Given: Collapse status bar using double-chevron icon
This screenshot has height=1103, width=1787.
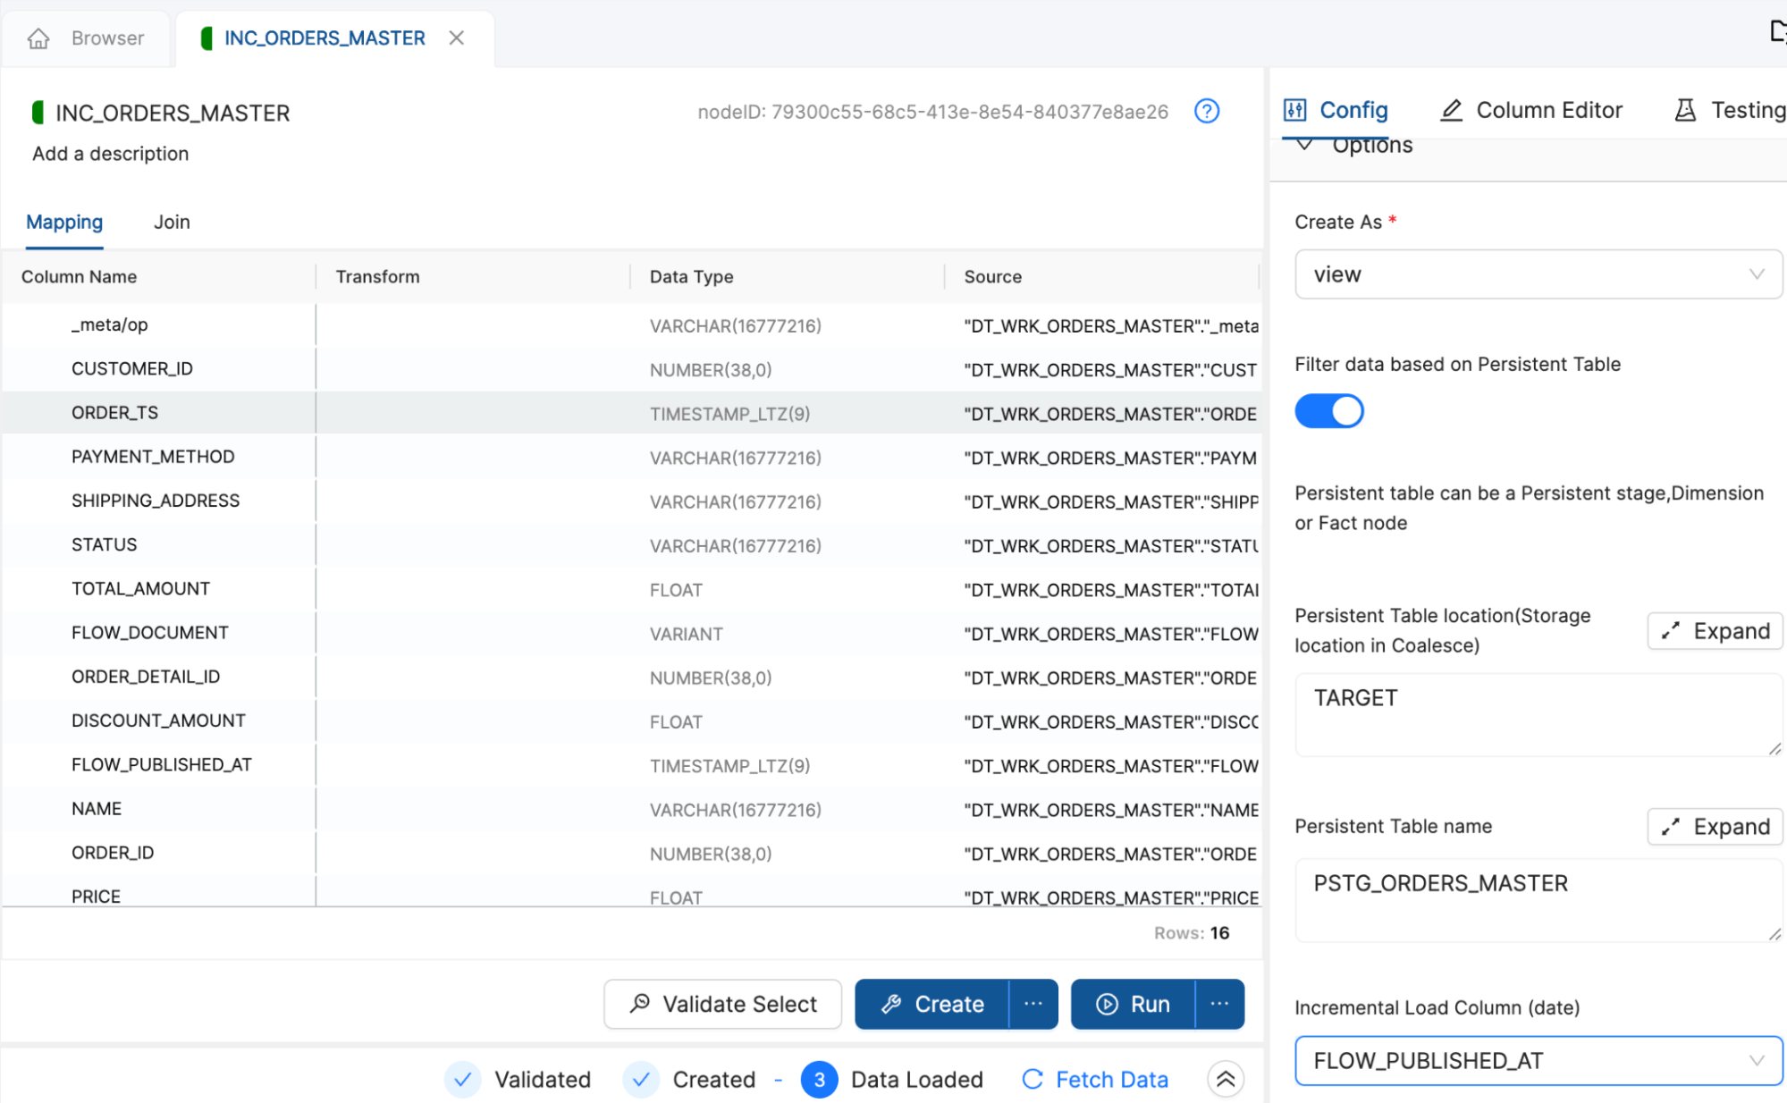Looking at the screenshot, I should pyautogui.click(x=1225, y=1079).
